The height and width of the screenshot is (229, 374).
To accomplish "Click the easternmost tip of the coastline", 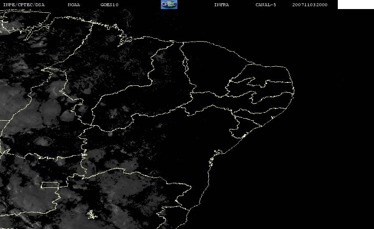I will 294,86.
